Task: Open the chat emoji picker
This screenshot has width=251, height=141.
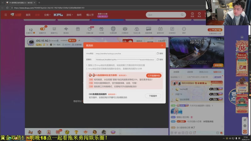Action: [x=172, y=133]
